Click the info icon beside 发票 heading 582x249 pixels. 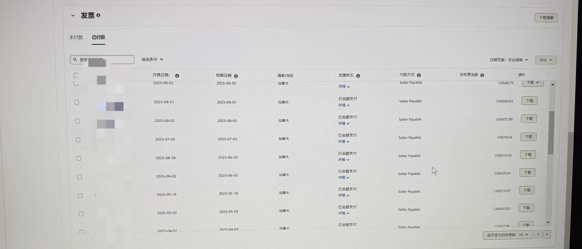(x=98, y=15)
